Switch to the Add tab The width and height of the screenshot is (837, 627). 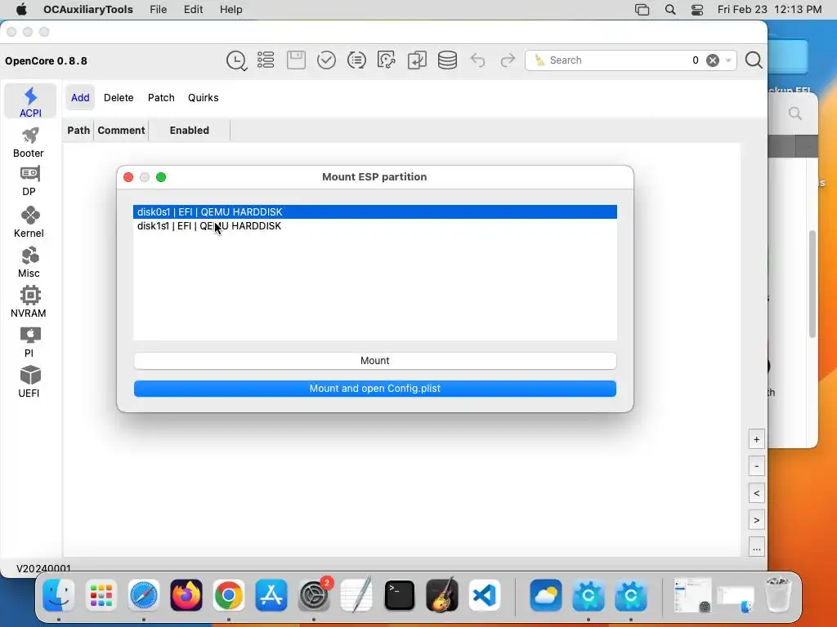[80, 98]
